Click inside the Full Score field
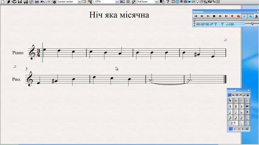Screen dimensions: 259x145 click(x=146, y=2)
